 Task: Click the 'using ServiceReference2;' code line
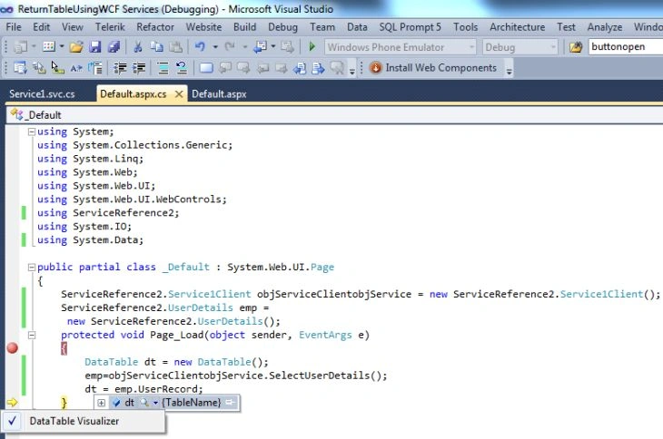108,213
